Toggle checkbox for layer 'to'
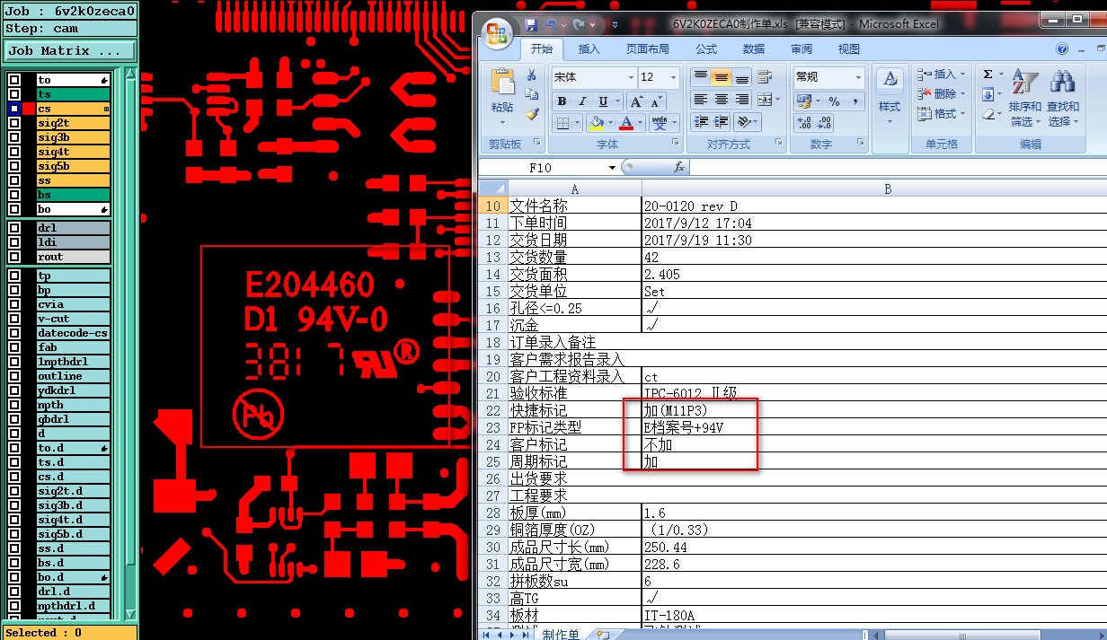The image size is (1107, 640). pos(14,80)
